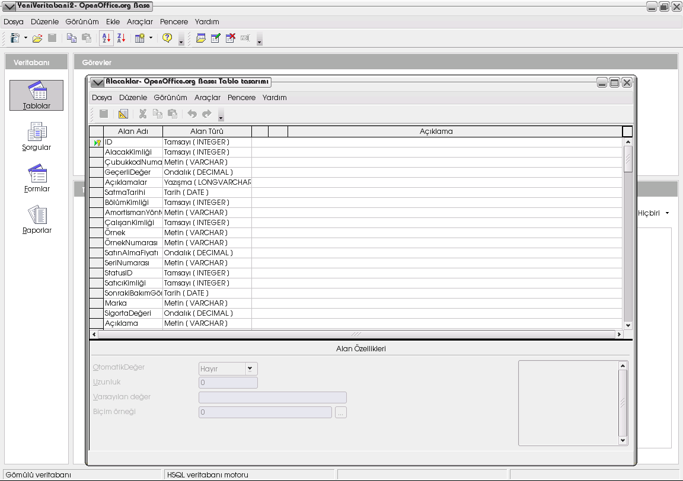Image resolution: width=683 pixels, height=481 pixels.
Task: Open the Hiçbiri preview dropdown in main window
Action: (668, 213)
